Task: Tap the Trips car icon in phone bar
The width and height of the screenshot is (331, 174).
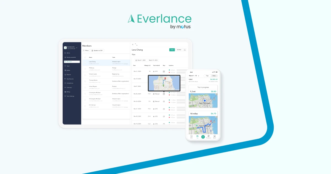Action: point(197,136)
